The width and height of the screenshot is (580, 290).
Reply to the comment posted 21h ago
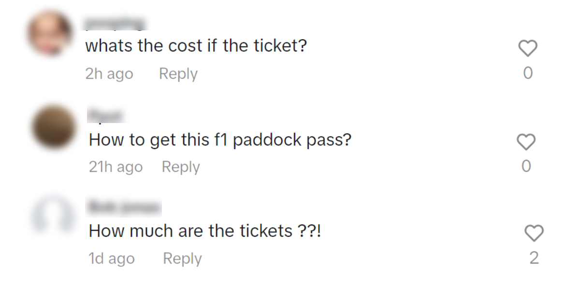[181, 167]
